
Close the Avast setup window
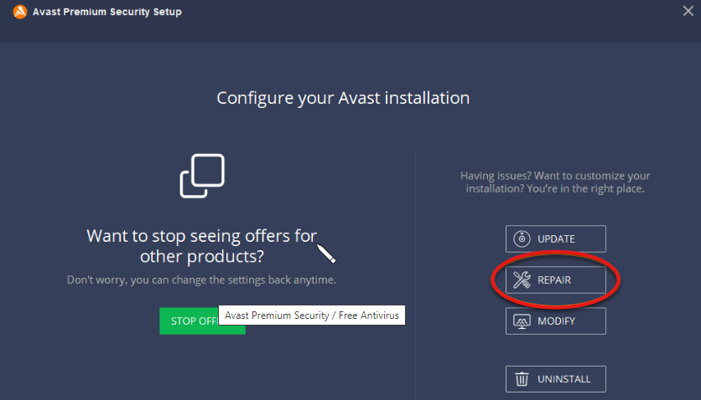[688, 11]
